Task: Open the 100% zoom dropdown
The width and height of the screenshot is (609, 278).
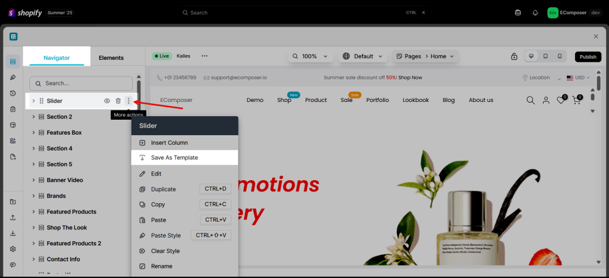Action: (310, 56)
